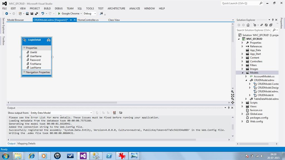This screenshot has height=160, width=285.
Task: Click the magnifier in Solution Explorer search
Action: (x=274, y=30)
